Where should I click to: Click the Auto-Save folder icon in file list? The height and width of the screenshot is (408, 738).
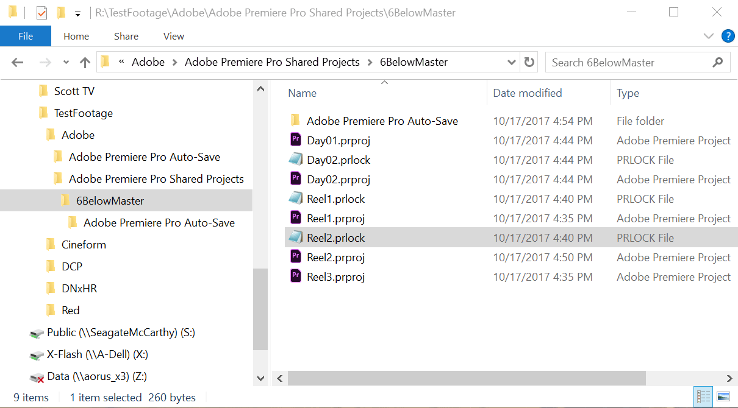coord(296,121)
